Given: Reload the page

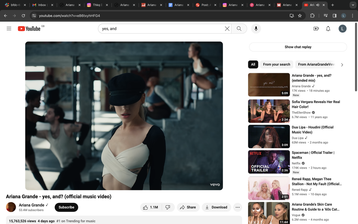Looking at the screenshot, I should pos(23,16).
